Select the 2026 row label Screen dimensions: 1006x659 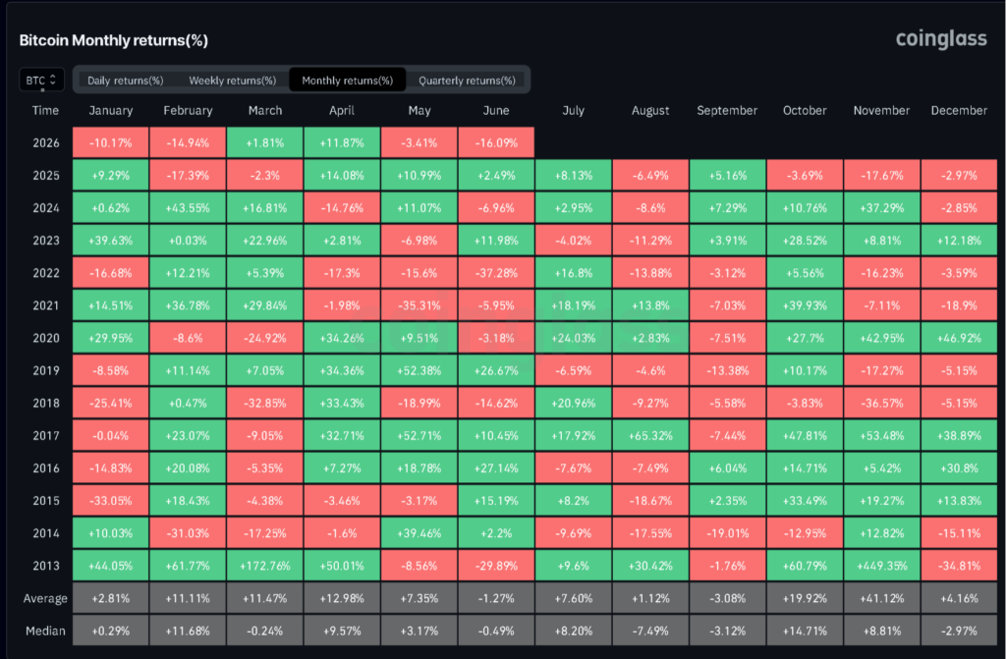(46, 142)
